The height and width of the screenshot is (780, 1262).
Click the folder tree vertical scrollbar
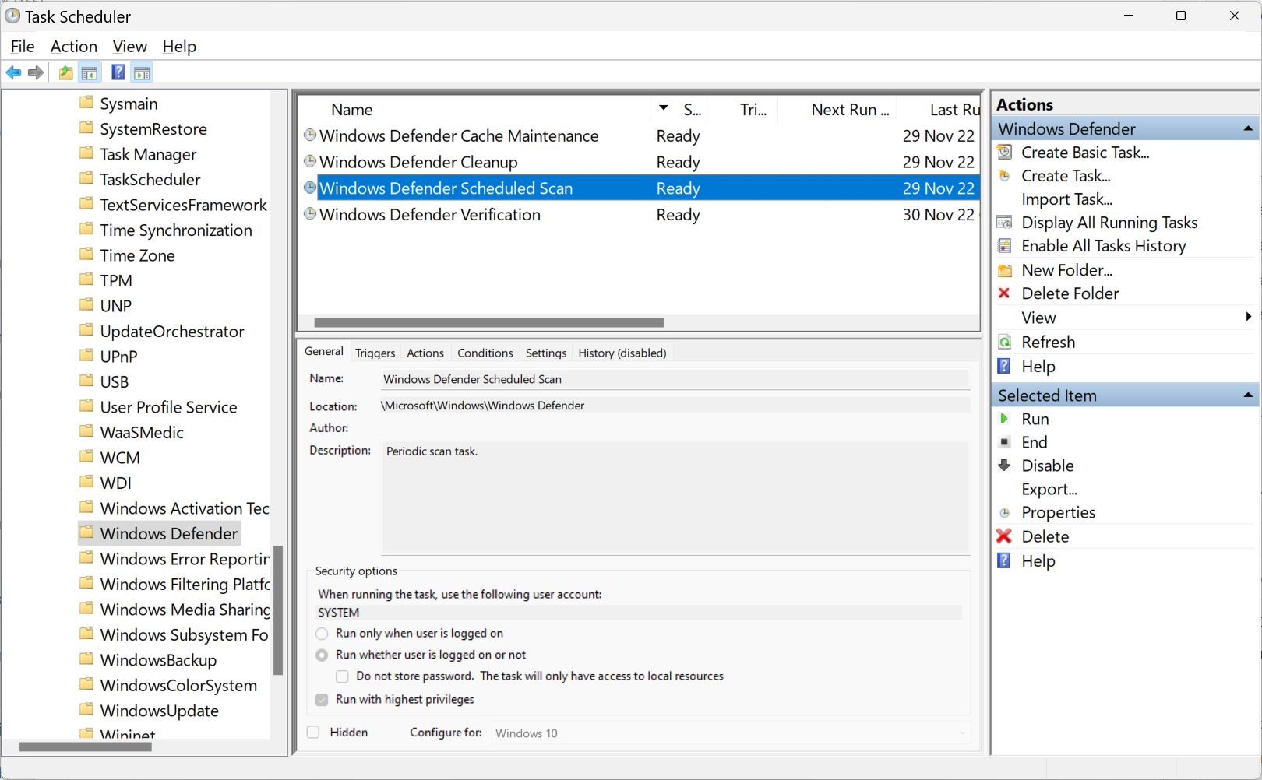278,610
